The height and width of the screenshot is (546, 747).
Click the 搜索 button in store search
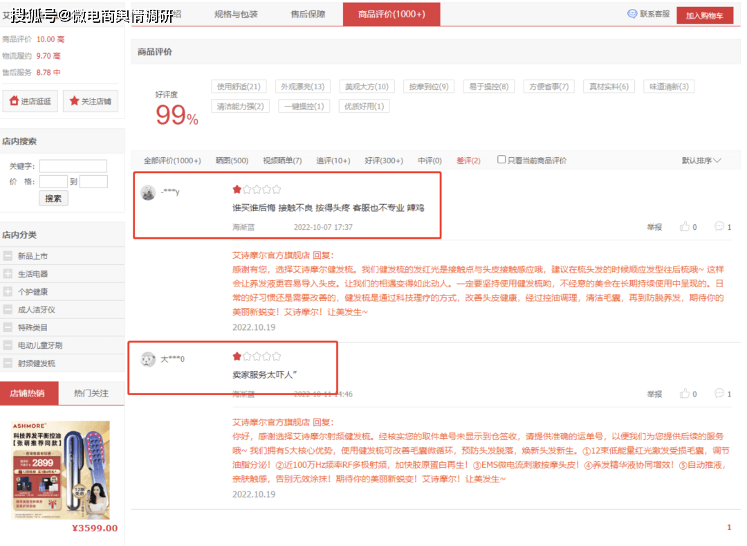(52, 198)
